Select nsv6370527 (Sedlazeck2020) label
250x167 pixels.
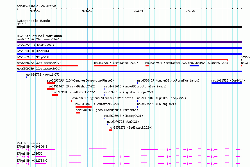(x=116, y=63)
